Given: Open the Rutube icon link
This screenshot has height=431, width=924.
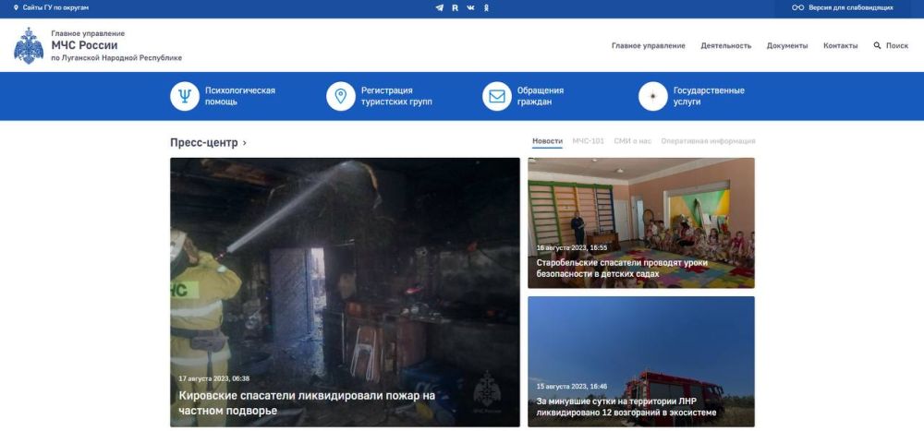Looking at the screenshot, I should 455,8.
